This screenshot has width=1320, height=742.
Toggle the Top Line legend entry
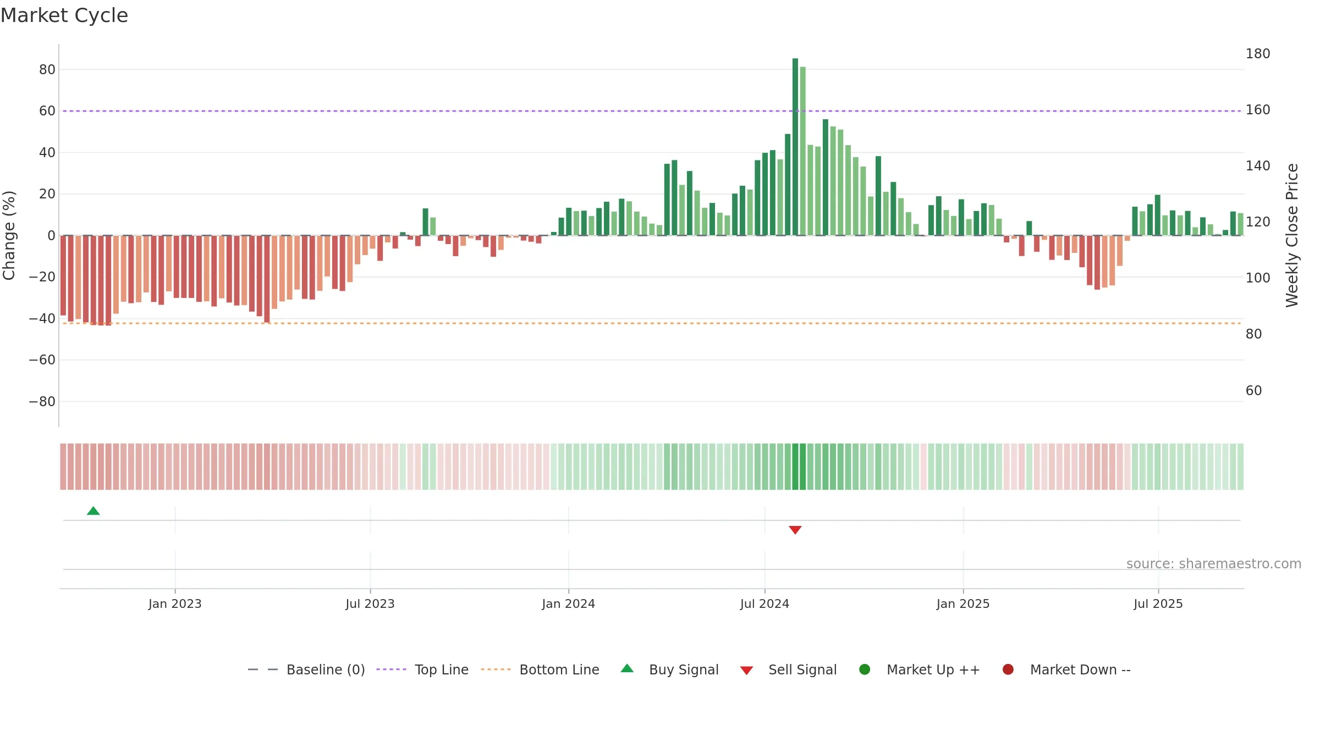pos(422,669)
